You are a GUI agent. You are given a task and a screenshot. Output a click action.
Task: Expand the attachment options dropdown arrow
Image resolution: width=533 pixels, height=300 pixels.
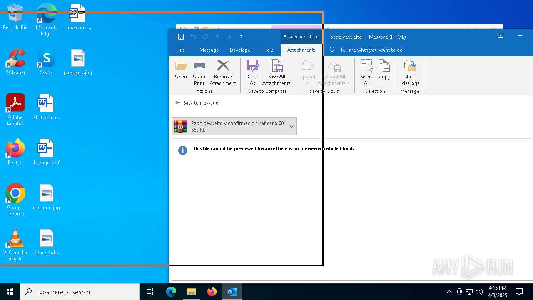tap(291, 126)
